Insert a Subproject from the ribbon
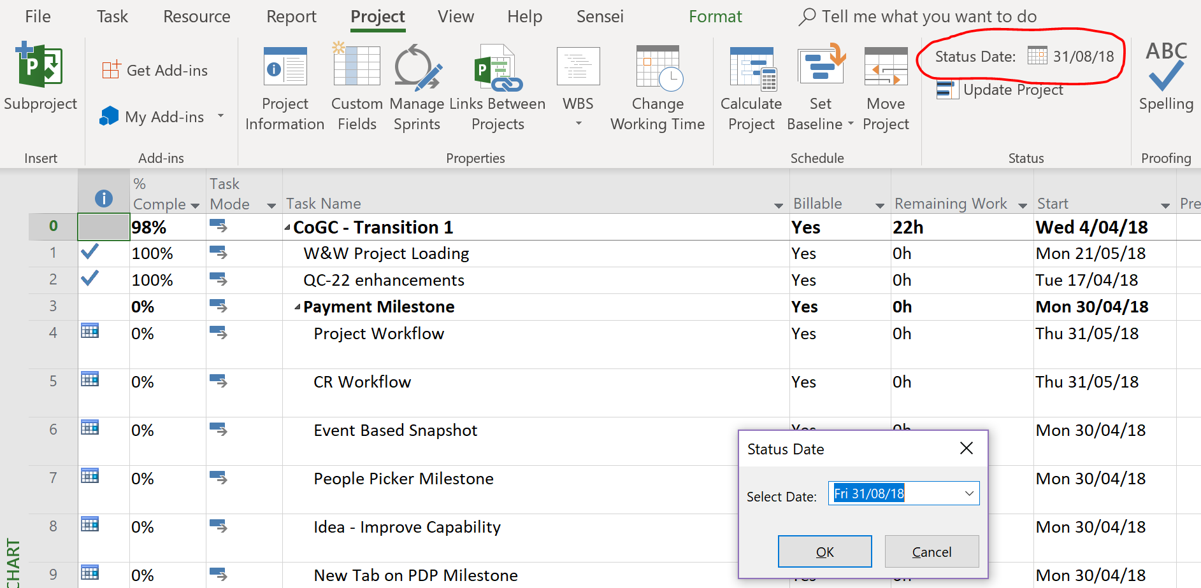Viewport: 1201px width, 588px height. [x=40, y=76]
